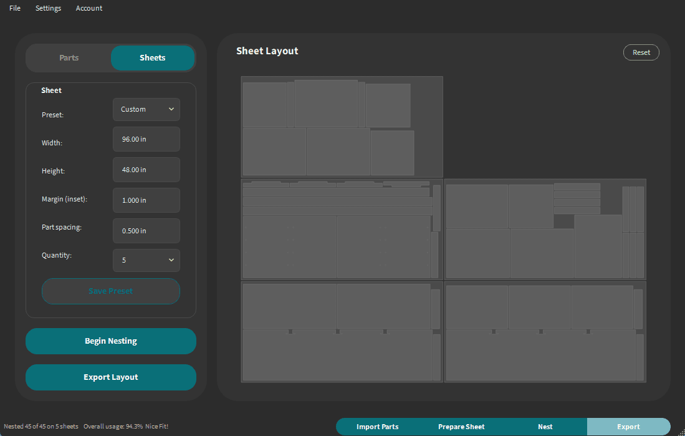The image size is (685, 436).
Task: Open the Account menu
Action: 89,8
